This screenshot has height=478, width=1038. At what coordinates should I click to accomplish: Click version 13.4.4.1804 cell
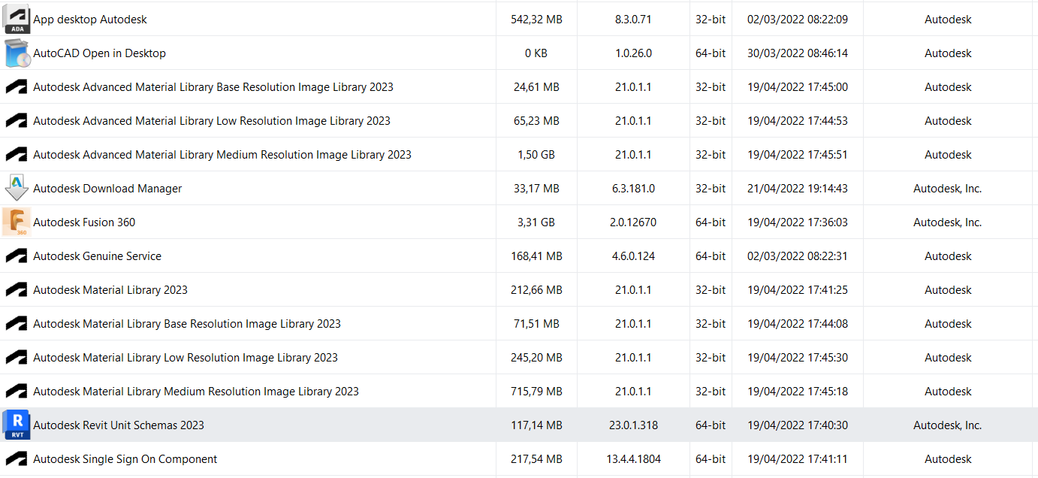pyautogui.click(x=633, y=459)
